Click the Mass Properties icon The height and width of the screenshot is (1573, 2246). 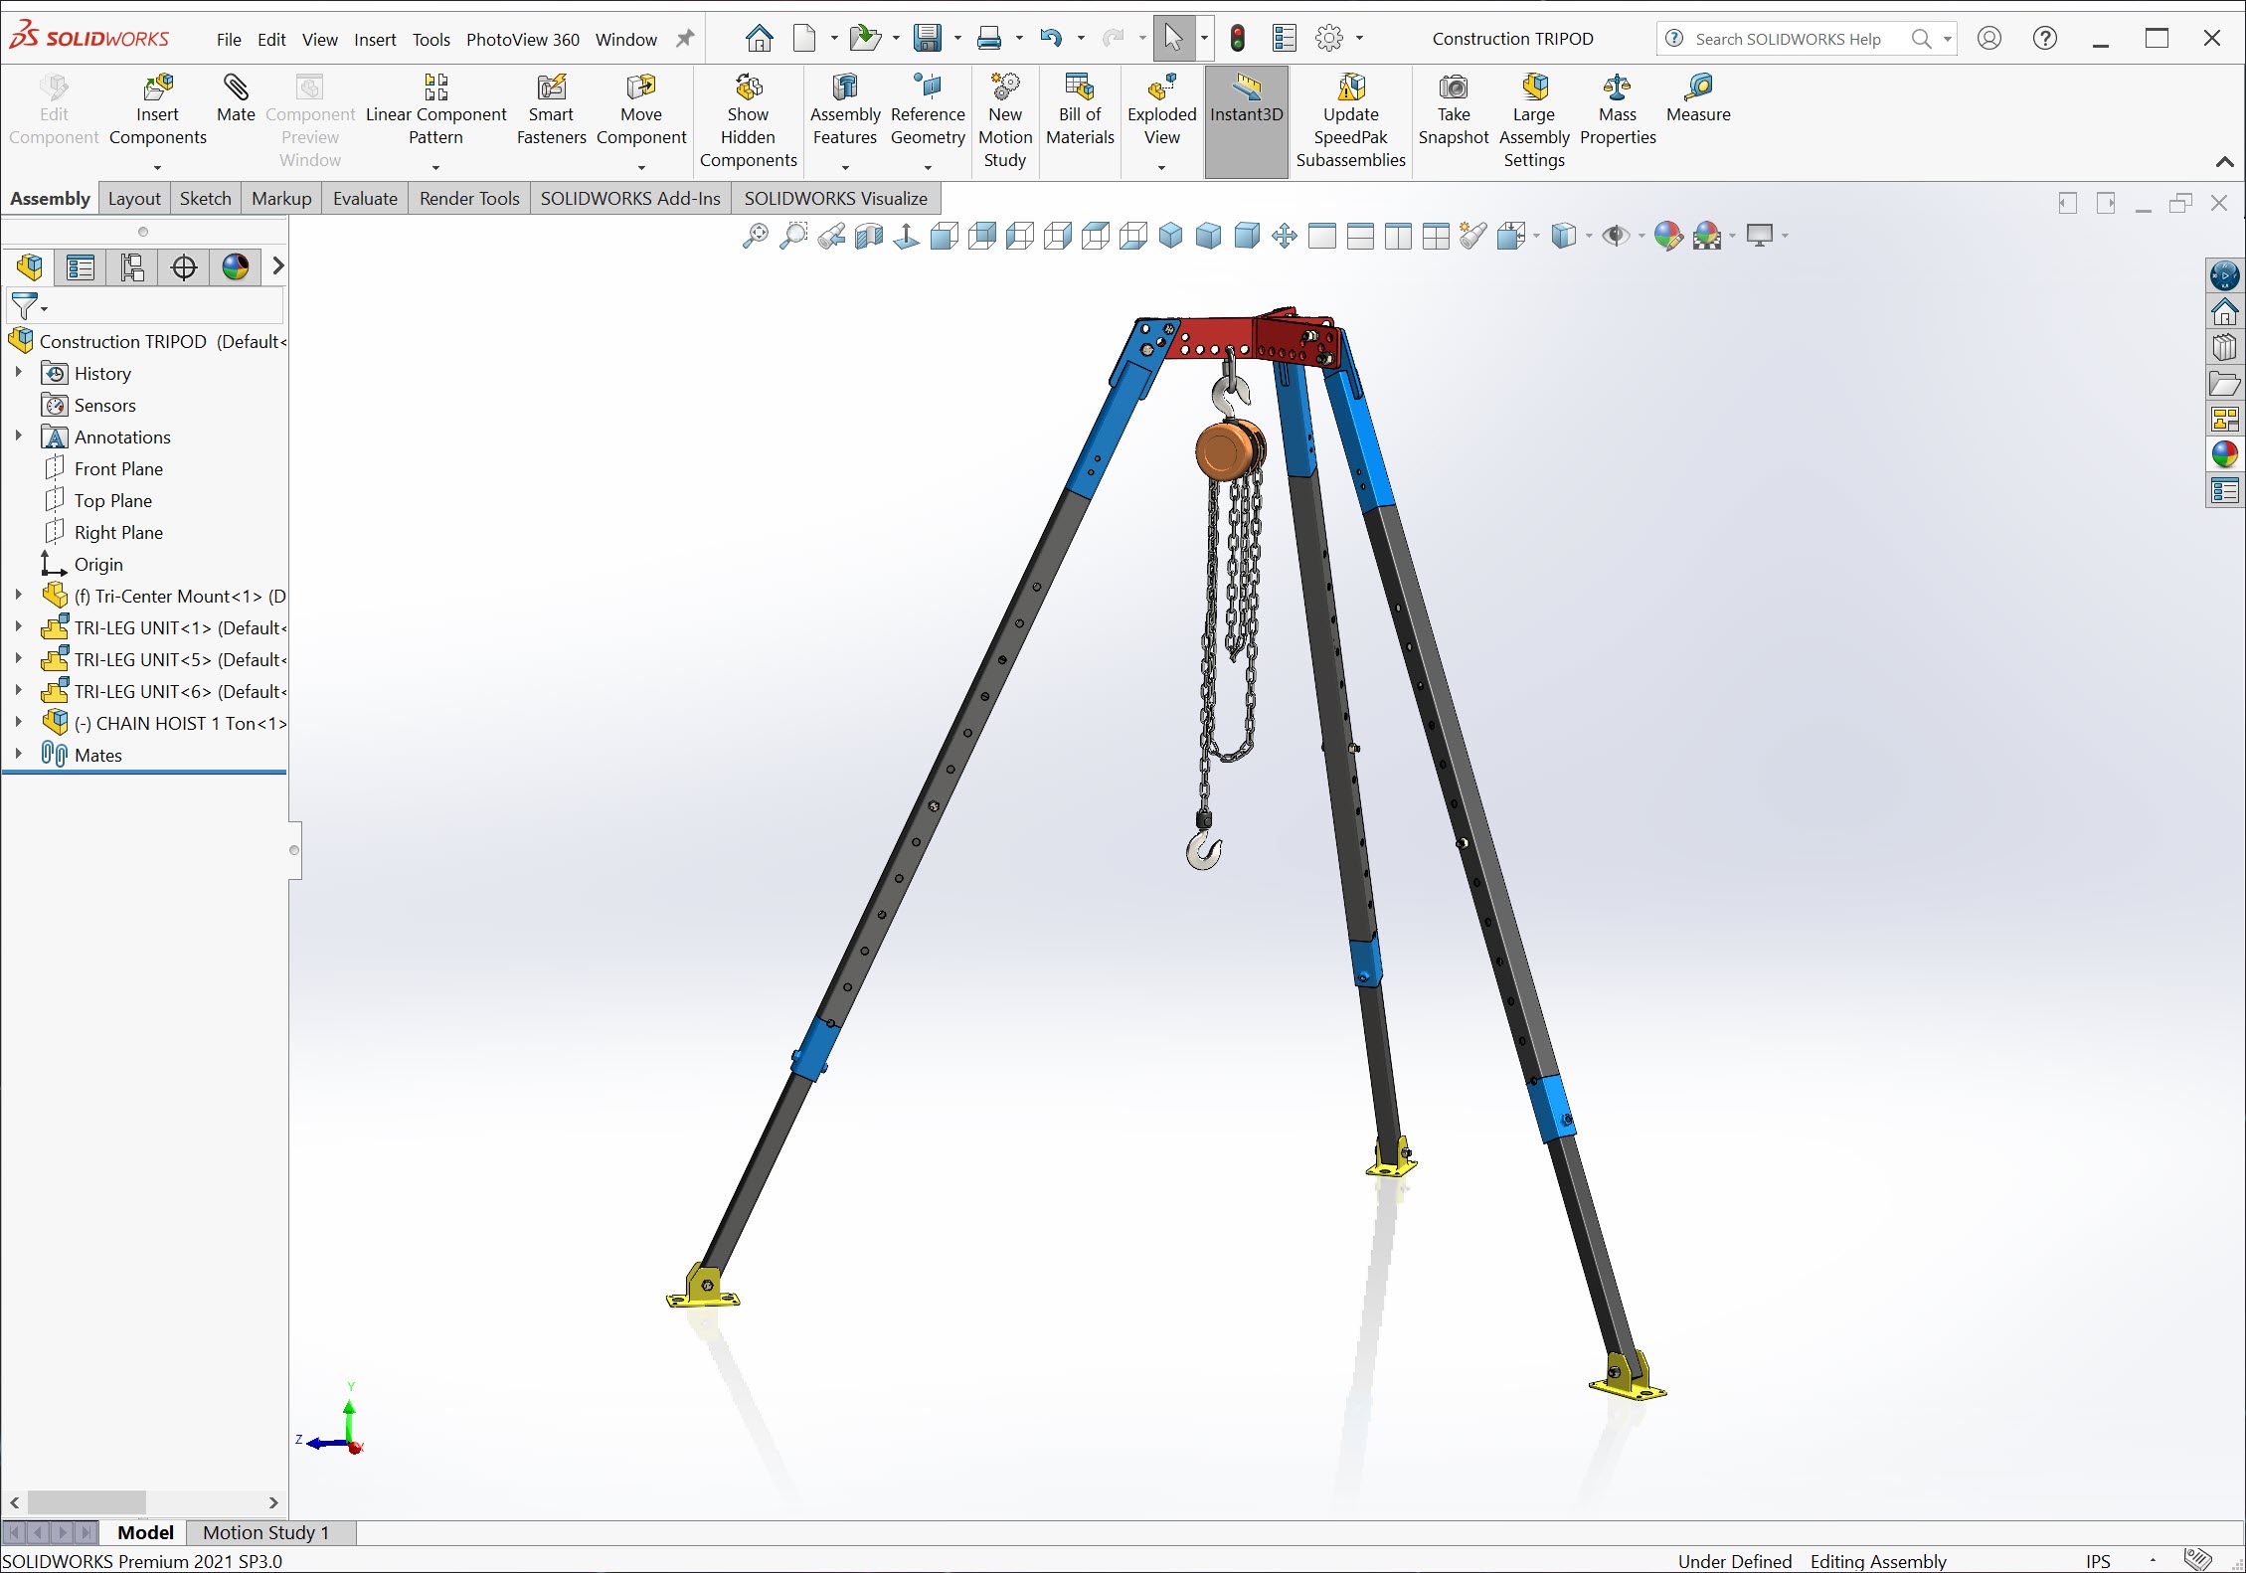(1617, 88)
